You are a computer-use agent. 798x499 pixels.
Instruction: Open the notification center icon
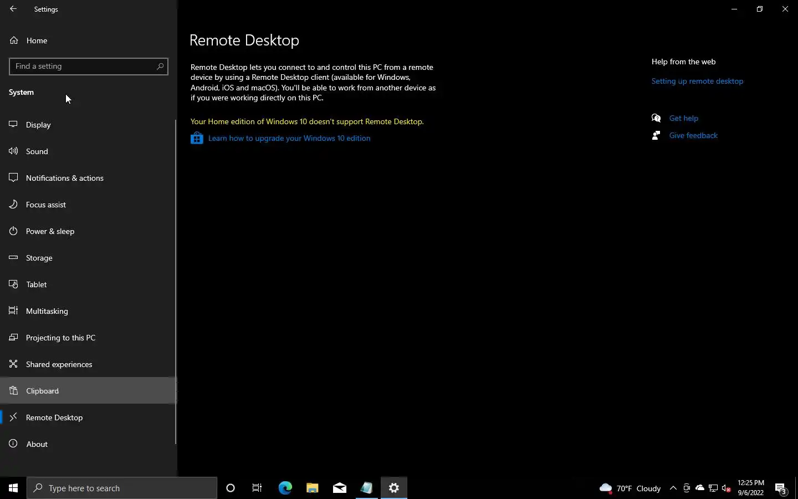(x=781, y=488)
